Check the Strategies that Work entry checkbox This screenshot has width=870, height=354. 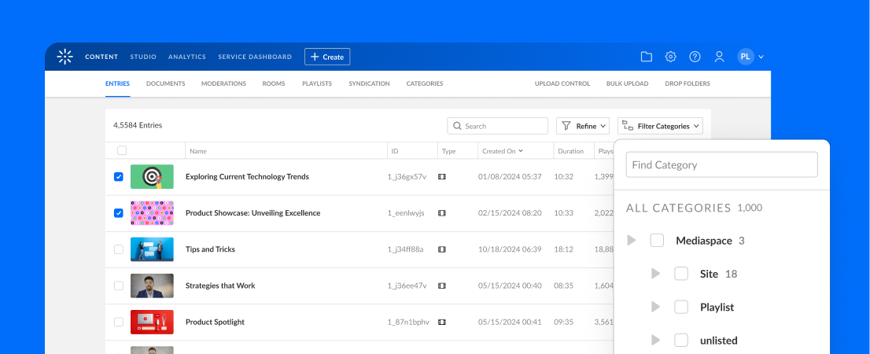(119, 286)
